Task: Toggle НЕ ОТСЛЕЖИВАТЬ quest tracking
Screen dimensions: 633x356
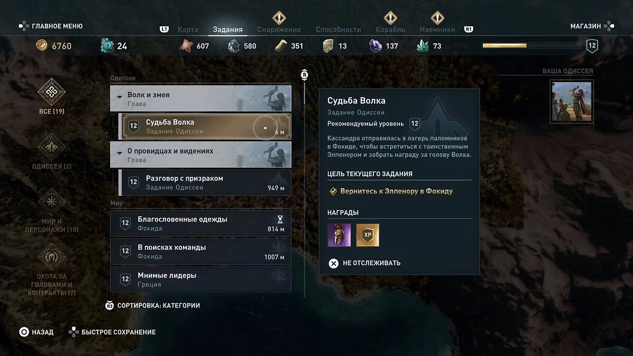Action: (365, 263)
